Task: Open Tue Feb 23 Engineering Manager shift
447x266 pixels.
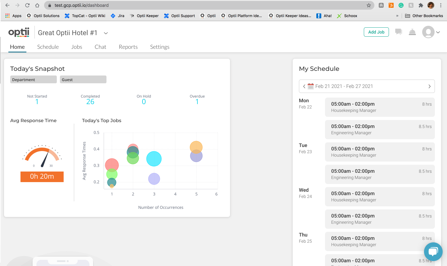Action: tap(380, 174)
